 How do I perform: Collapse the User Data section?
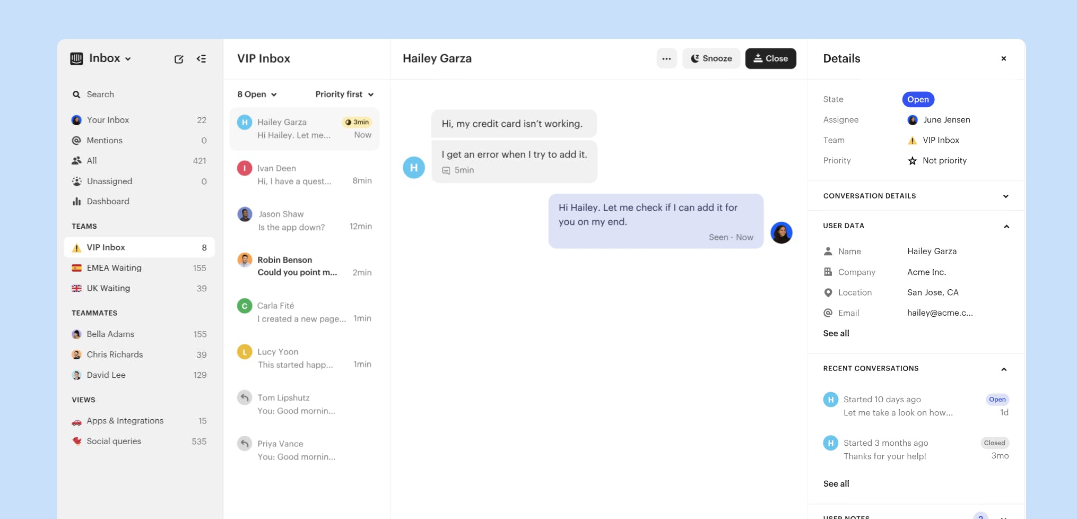click(1006, 227)
